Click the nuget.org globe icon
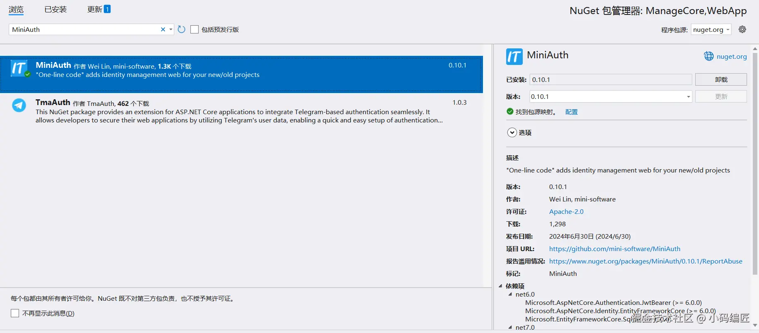This screenshot has width=759, height=333. (709, 56)
